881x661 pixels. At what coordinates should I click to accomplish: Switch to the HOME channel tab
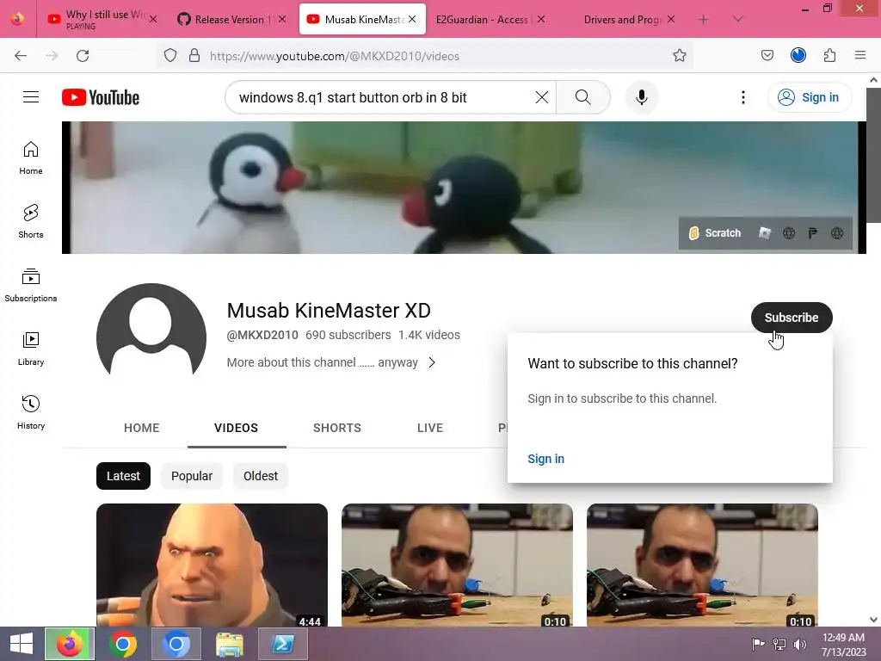point(142,428)
